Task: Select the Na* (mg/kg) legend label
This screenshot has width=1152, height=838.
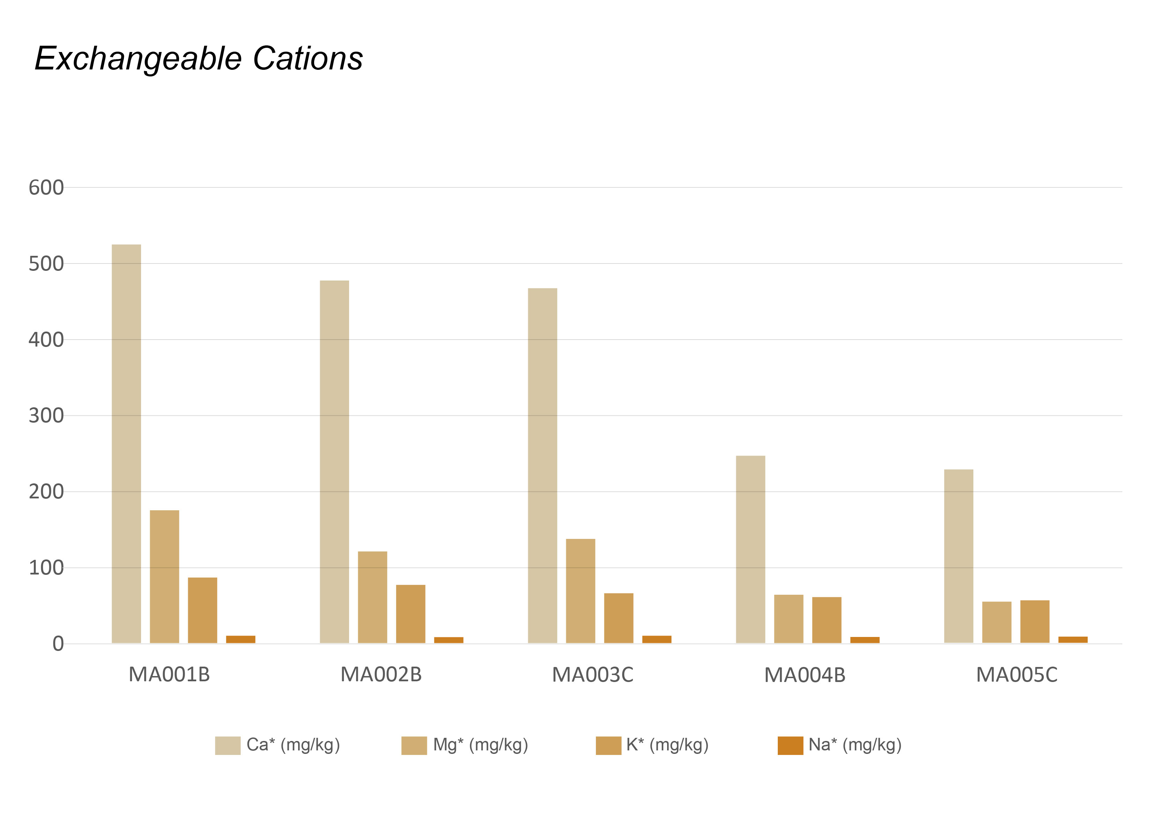Action: [x=855, y=744]
